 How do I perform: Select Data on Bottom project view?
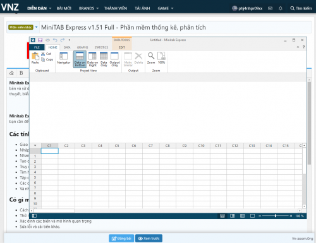tap(80, 59)
